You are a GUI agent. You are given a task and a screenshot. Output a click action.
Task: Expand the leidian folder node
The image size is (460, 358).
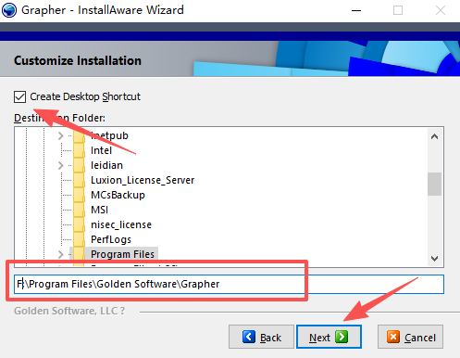61,165
